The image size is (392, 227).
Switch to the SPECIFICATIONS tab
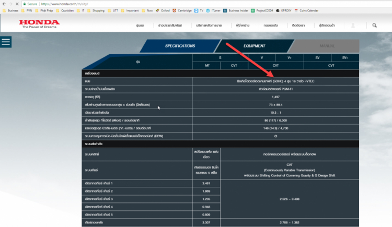[180, 46]
